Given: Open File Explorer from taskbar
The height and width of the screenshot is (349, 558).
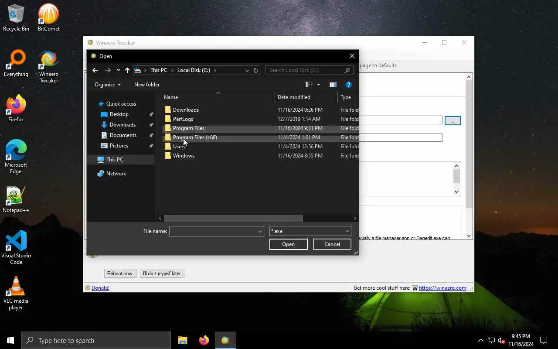Looking at the screenshot, I should [x=183, y=340].
